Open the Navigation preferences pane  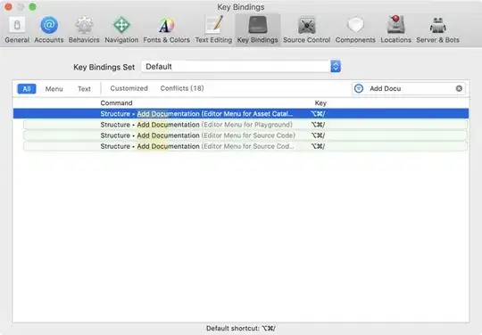click(121, 30)
